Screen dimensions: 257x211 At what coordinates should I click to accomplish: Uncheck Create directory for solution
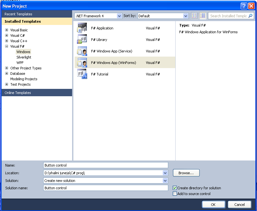(x=175, y=188)
